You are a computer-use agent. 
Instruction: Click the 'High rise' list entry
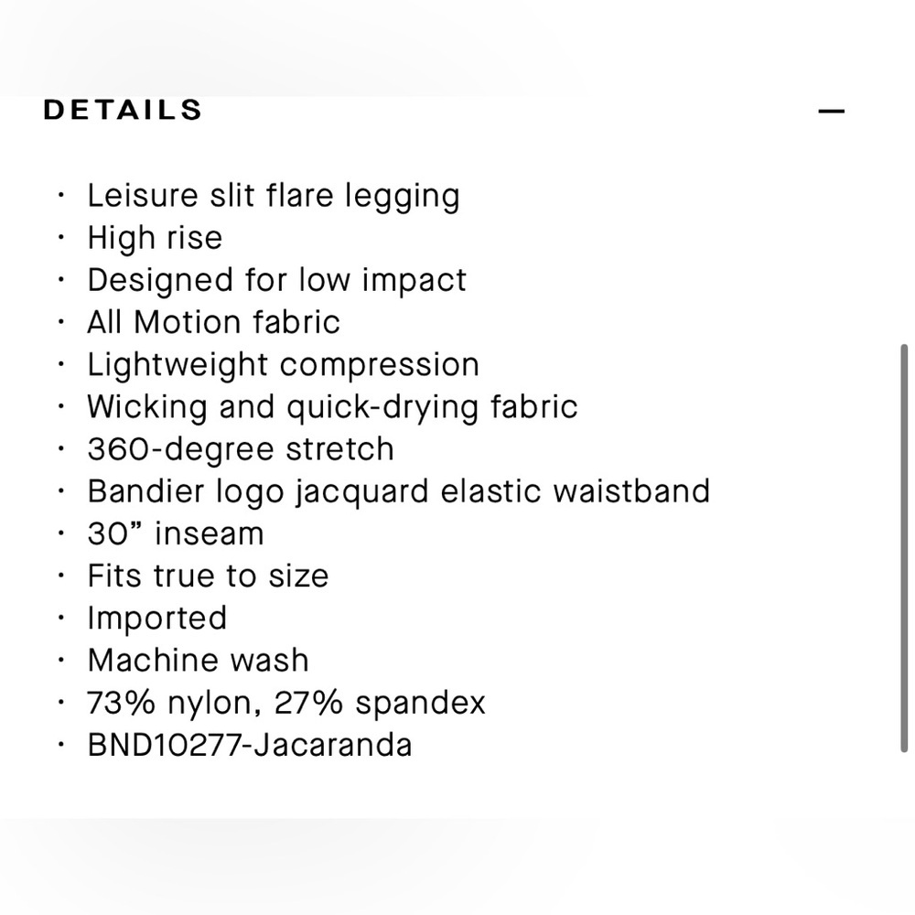click(155, 238)
